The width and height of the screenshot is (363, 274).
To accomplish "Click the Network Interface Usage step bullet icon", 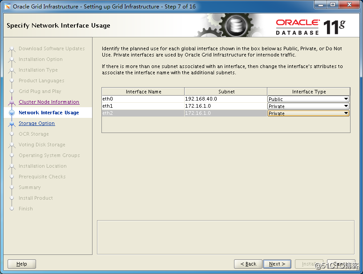I will click(x=12, y=113).
